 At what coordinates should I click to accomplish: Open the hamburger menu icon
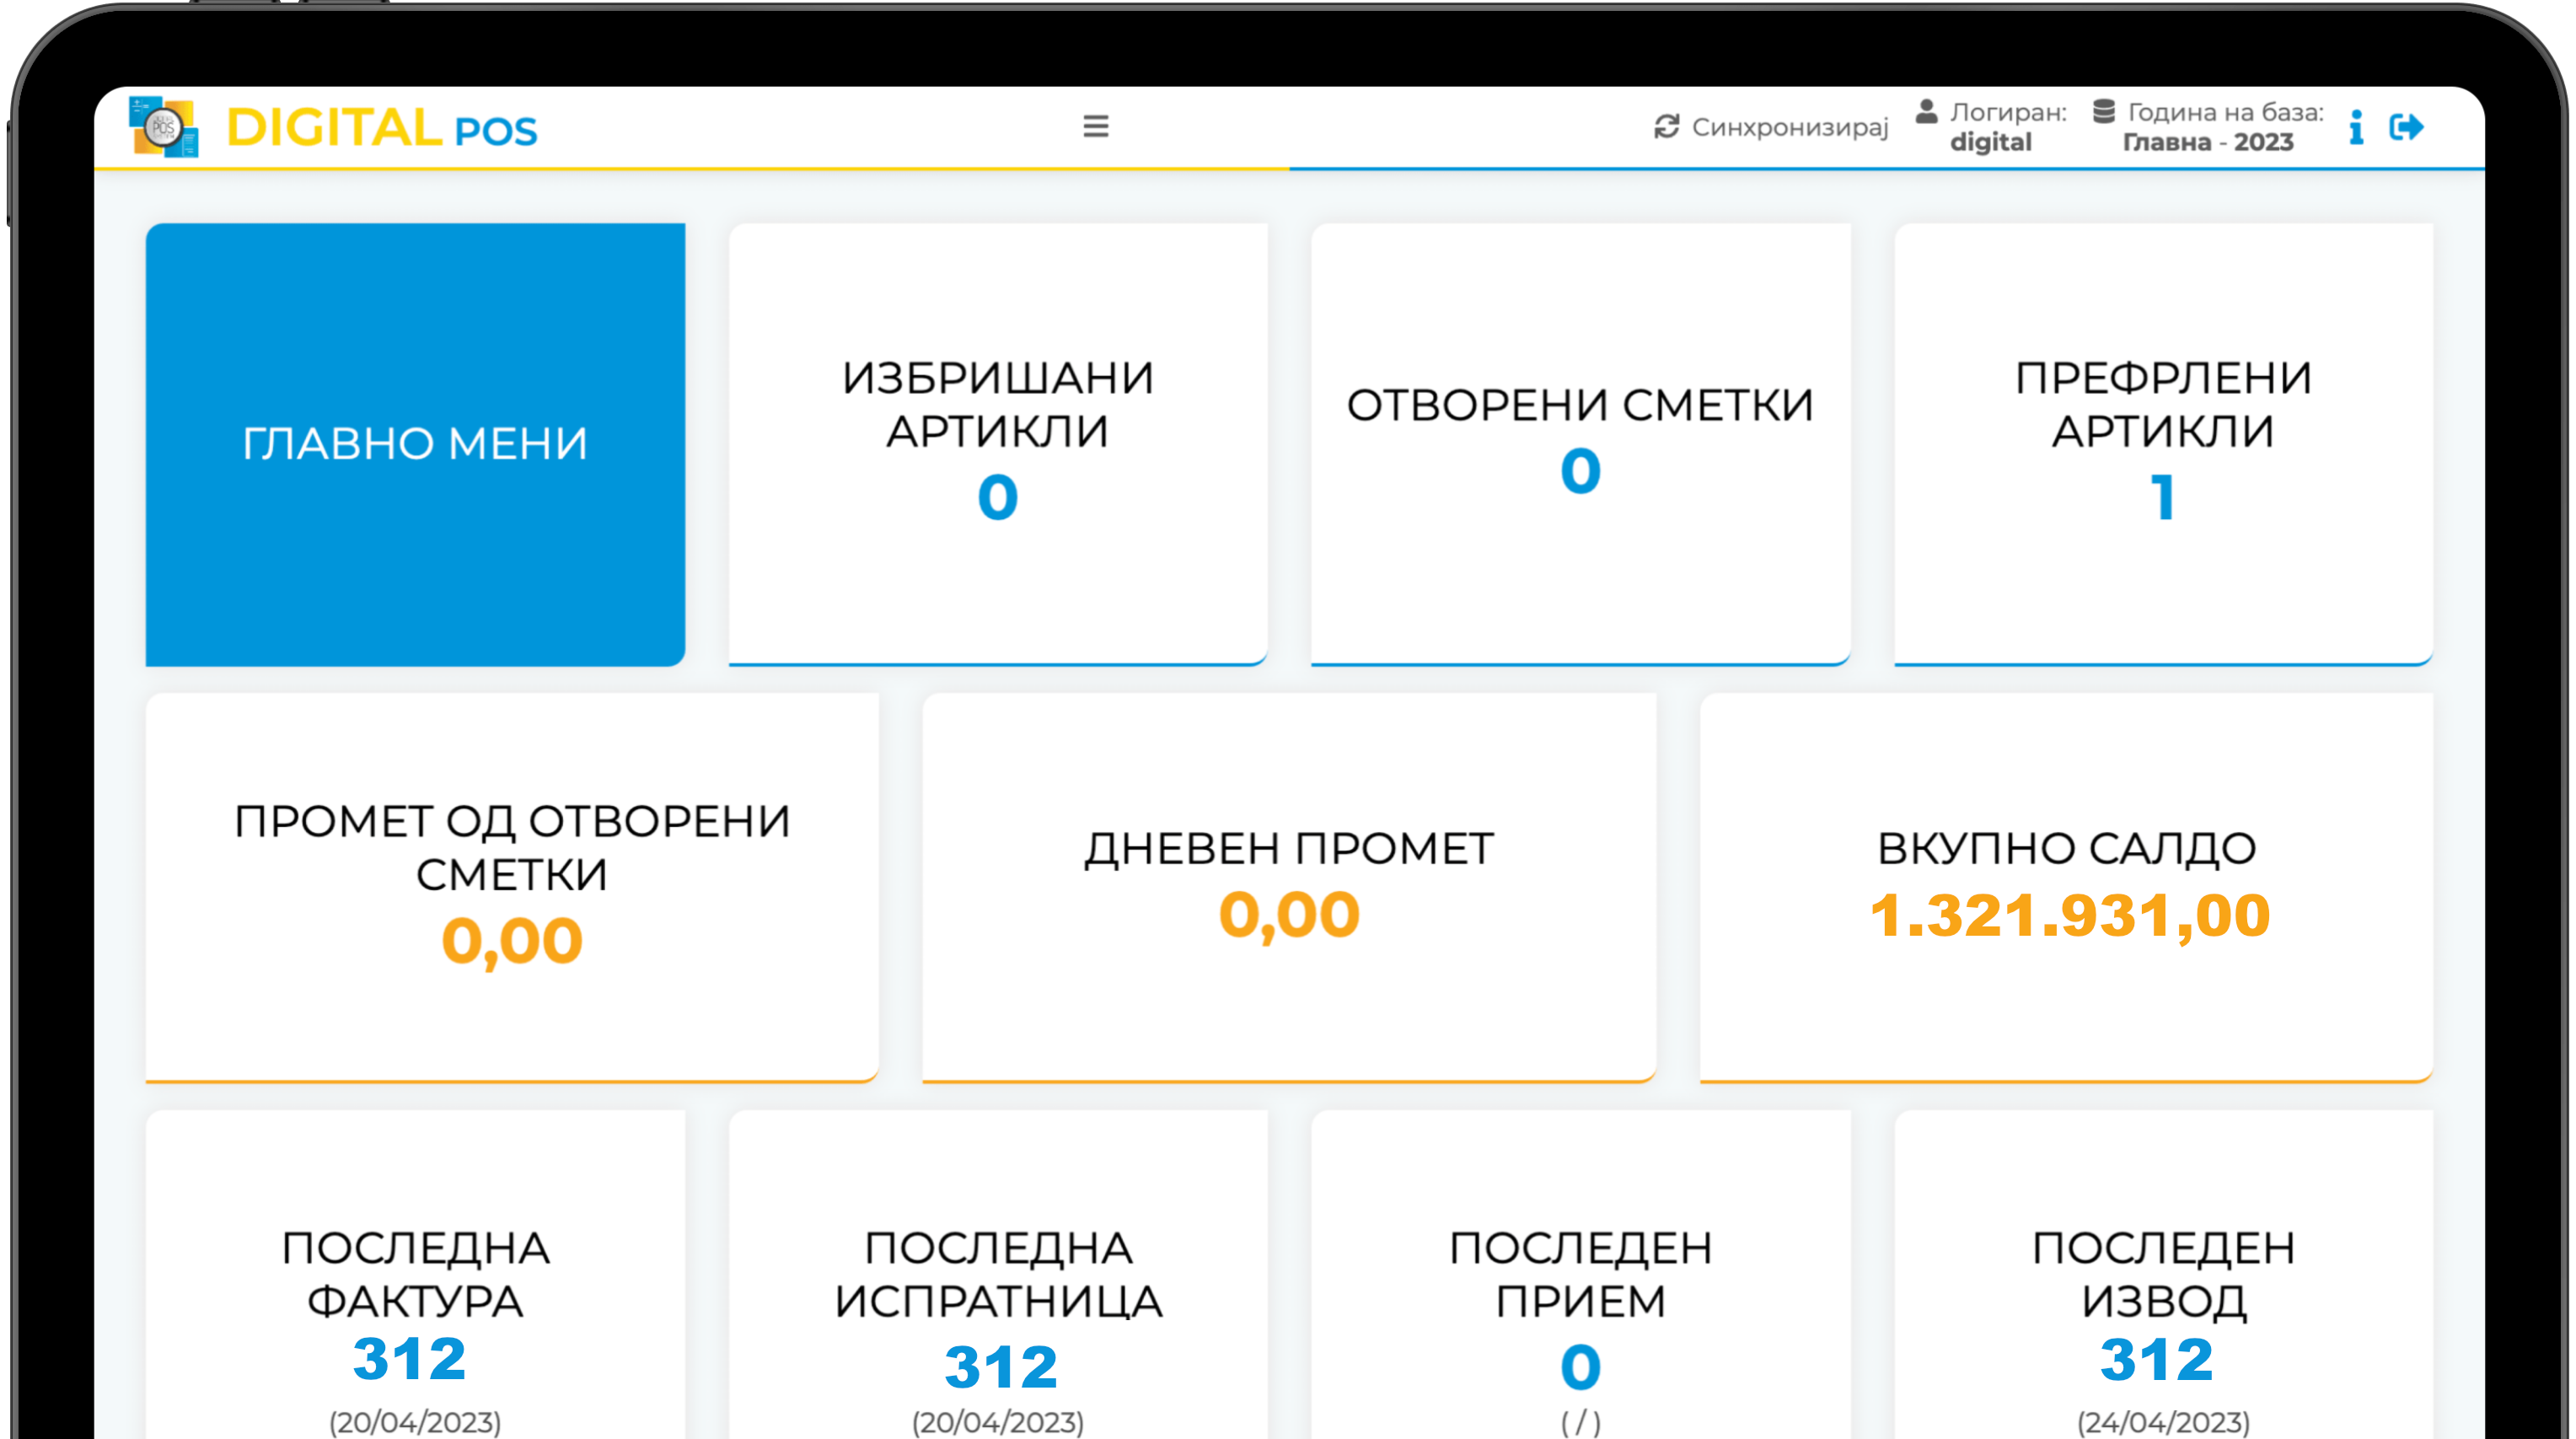click(x=1096, y=126)
